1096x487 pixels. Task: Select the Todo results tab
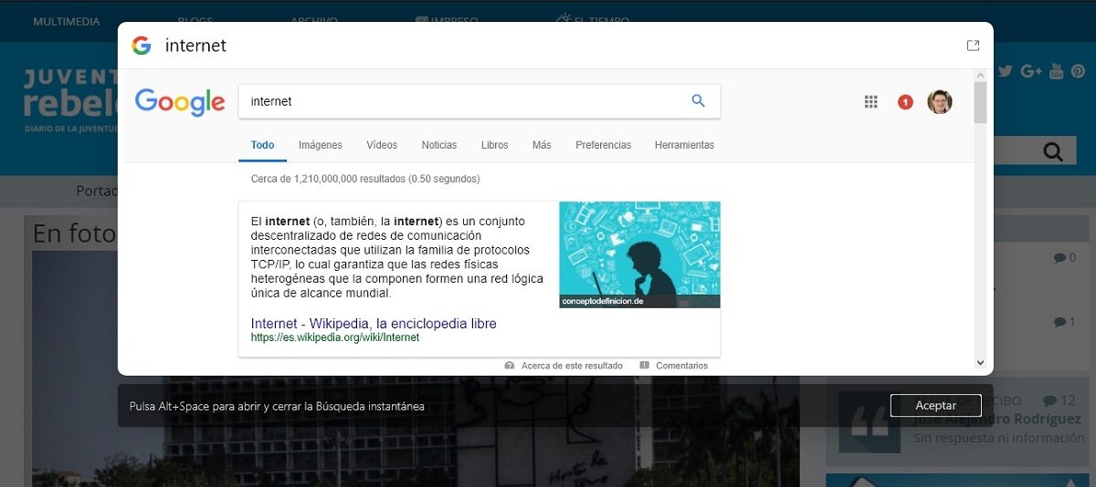point(262,145)
